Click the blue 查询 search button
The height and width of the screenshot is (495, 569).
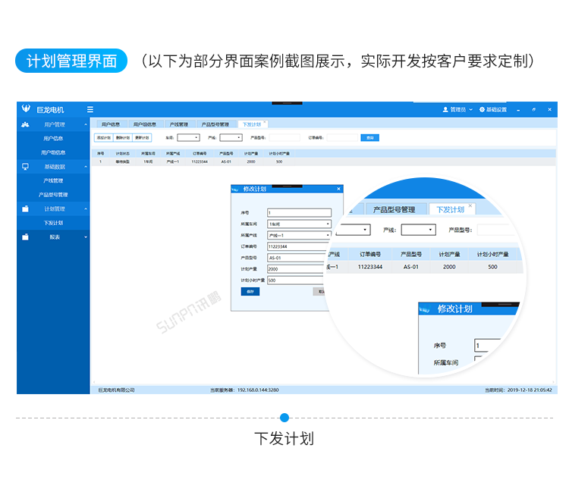pos(369,138)
